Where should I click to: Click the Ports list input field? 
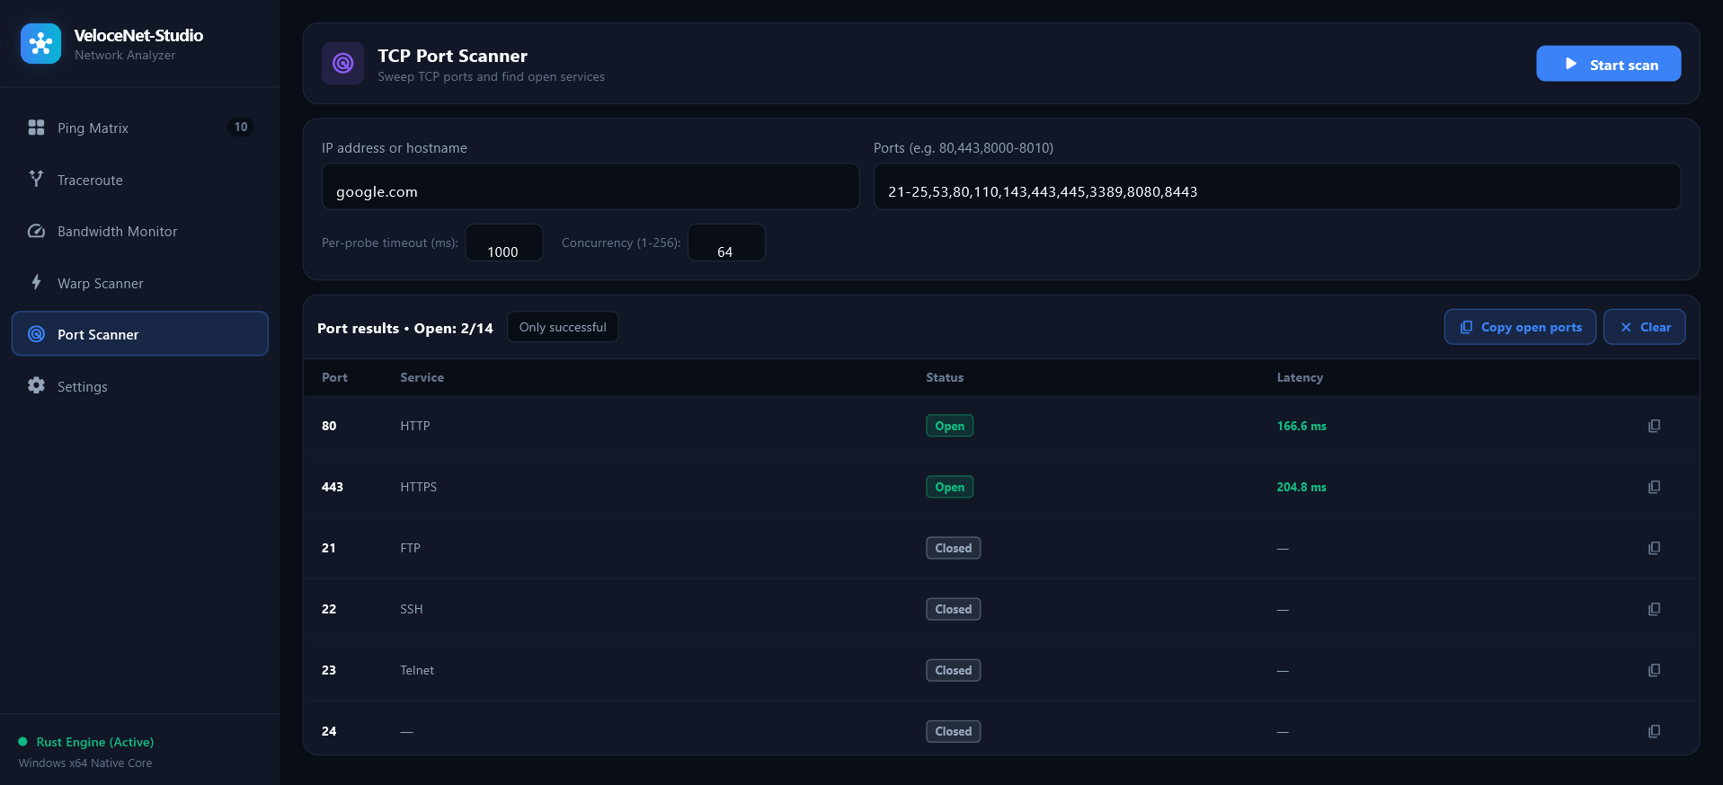[1277, 187]
